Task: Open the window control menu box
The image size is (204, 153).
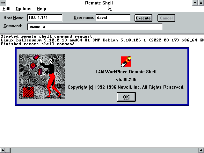Action: (3, 3)
